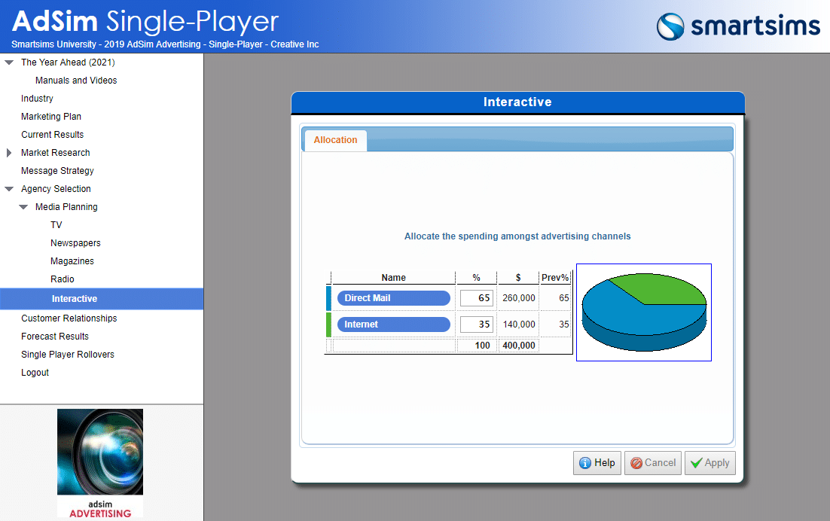Viewport: 830px width, 521px height.
Task: Click the allocation pie chart
Action: (x=644, y=312)
